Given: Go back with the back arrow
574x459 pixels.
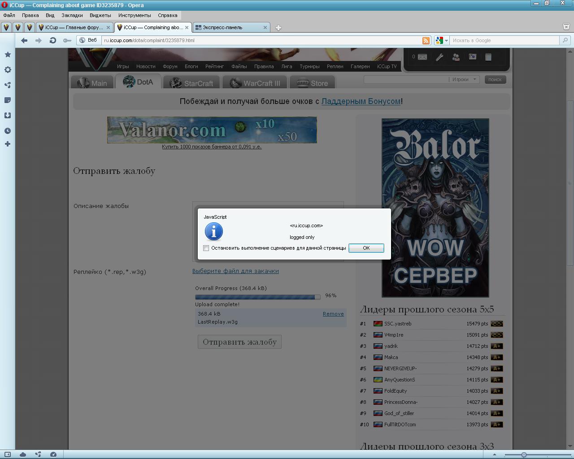Looking at the screenshot, I should (x=24, y=40).
